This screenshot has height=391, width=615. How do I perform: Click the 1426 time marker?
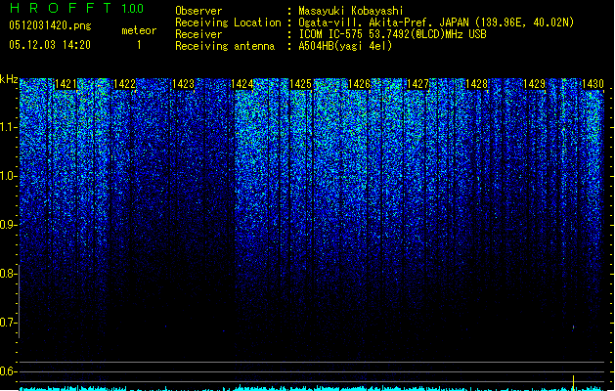coord(359,84)
